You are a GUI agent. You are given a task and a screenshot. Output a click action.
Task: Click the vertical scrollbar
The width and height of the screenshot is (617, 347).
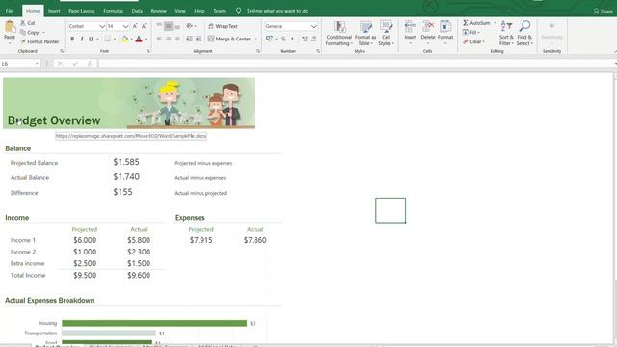pyautogui.click(x=615, y=208)
